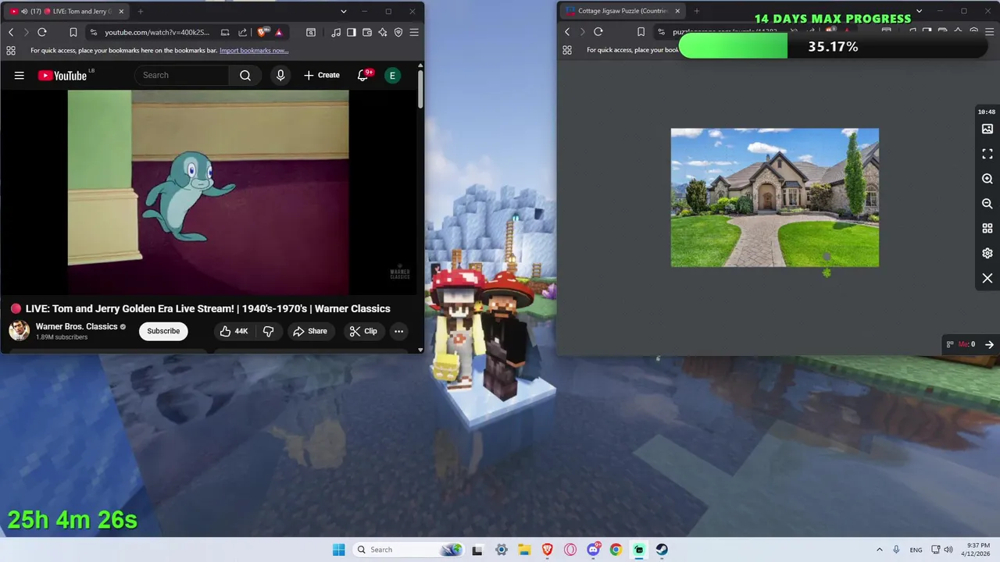
Task: Zoom in on the jigsaw puzzle
Action: point(987,179)
